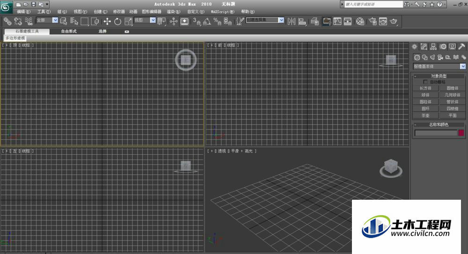The image size is (468, 254).
Task: Open the Layer Manager icon
Action: coord(314,21)
